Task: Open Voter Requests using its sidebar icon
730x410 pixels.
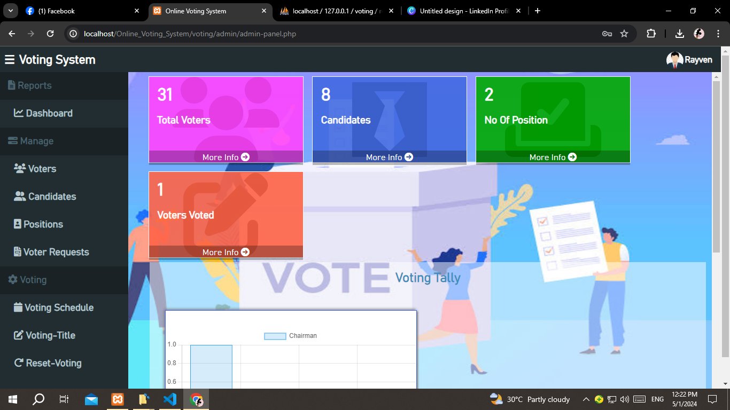Action: (20, 252)
